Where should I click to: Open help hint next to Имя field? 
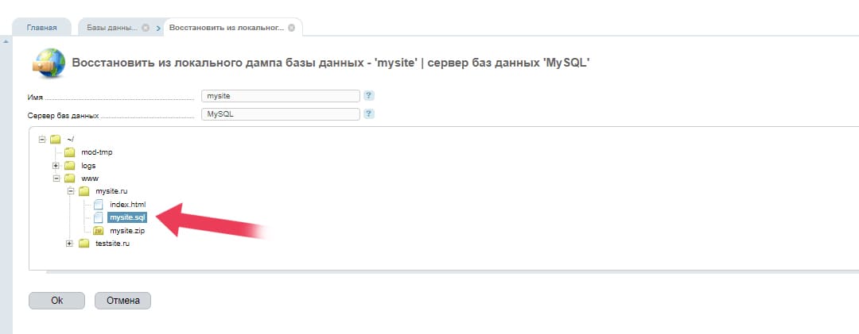click(369, 96)
